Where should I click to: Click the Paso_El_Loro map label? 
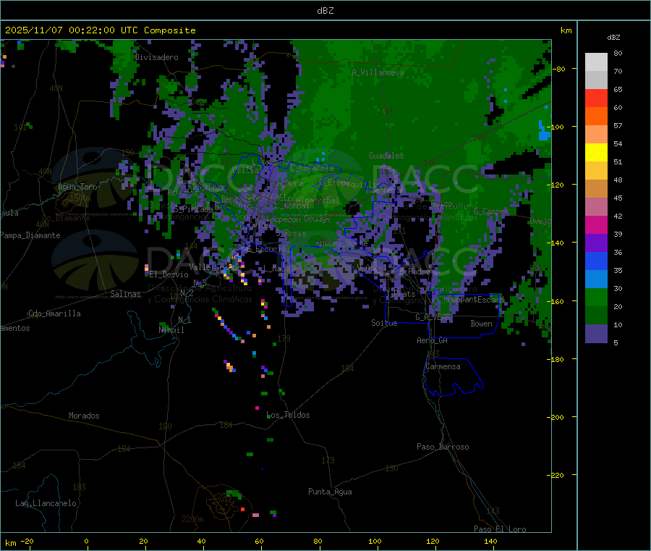click(500, 529)
